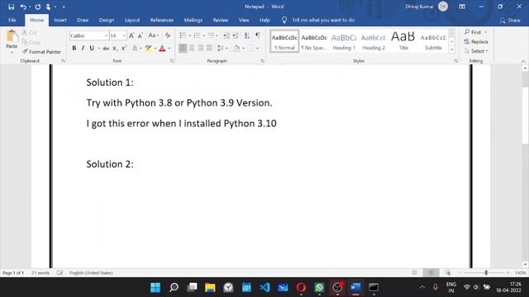Decrease font size with shrink font icon

click(141, 35)
